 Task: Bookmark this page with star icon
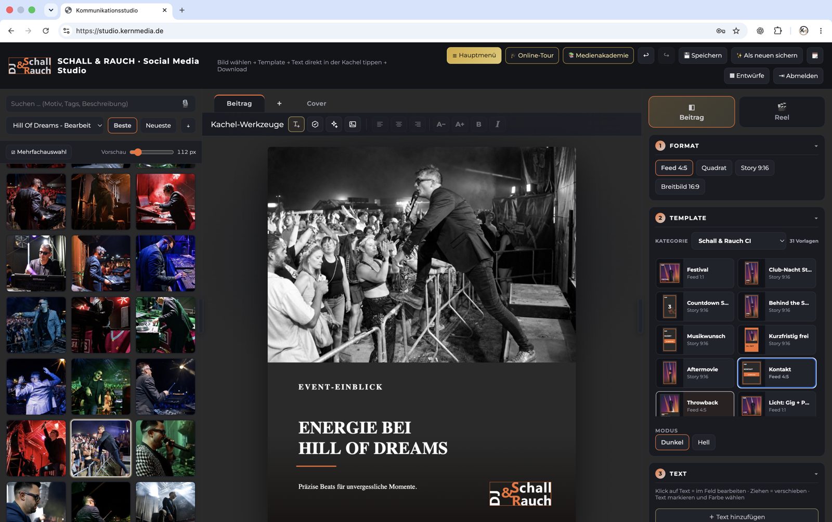tap(736, 31)
